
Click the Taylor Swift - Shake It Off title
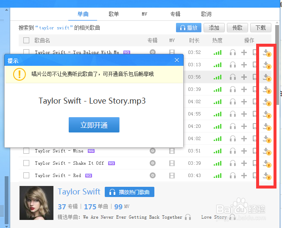point(70,163)
